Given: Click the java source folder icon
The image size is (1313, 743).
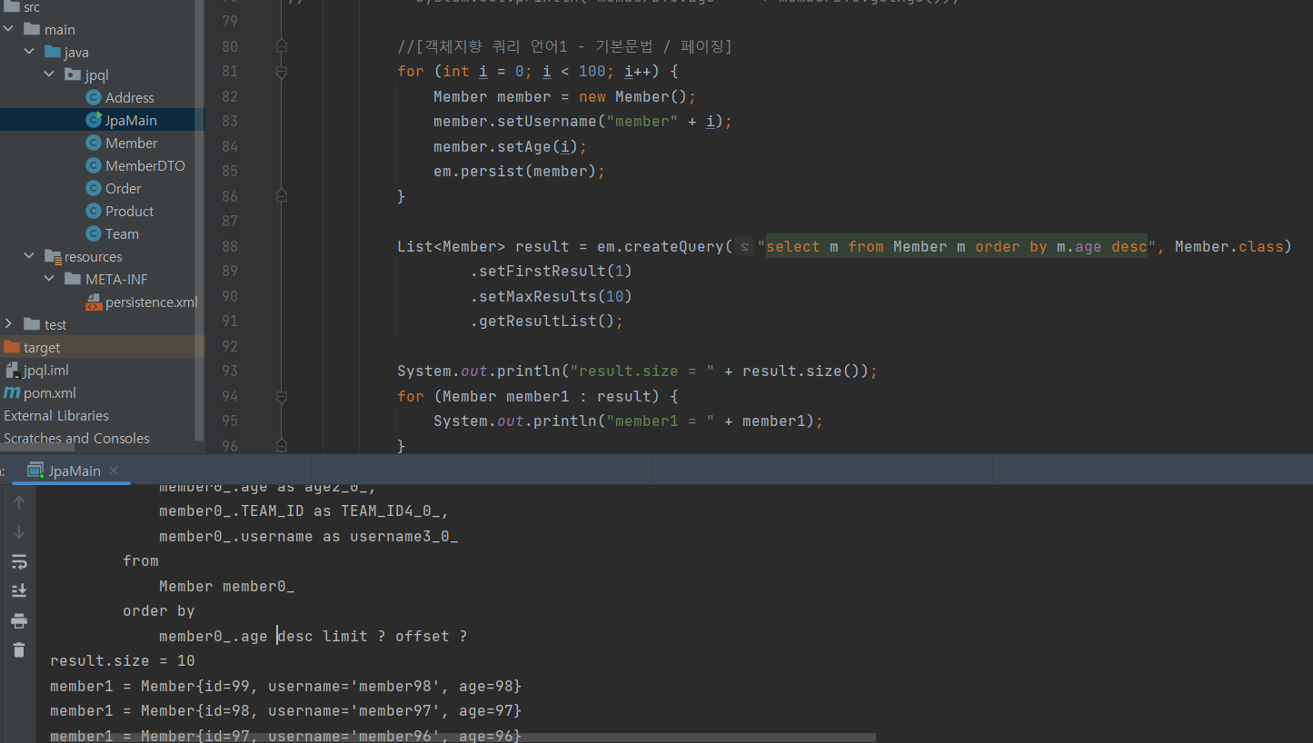Looking at the screenshot, I should [x=53, y=52].
